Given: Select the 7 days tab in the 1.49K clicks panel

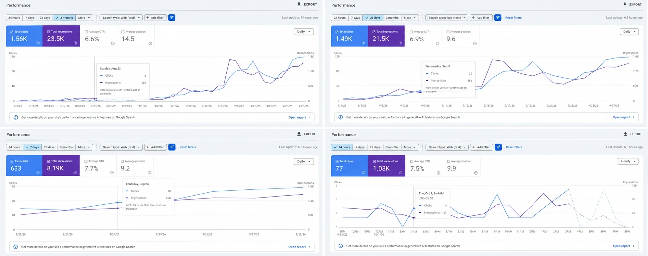Looking at the screenshot, I should pyautogui.click(x=355, y=18).
